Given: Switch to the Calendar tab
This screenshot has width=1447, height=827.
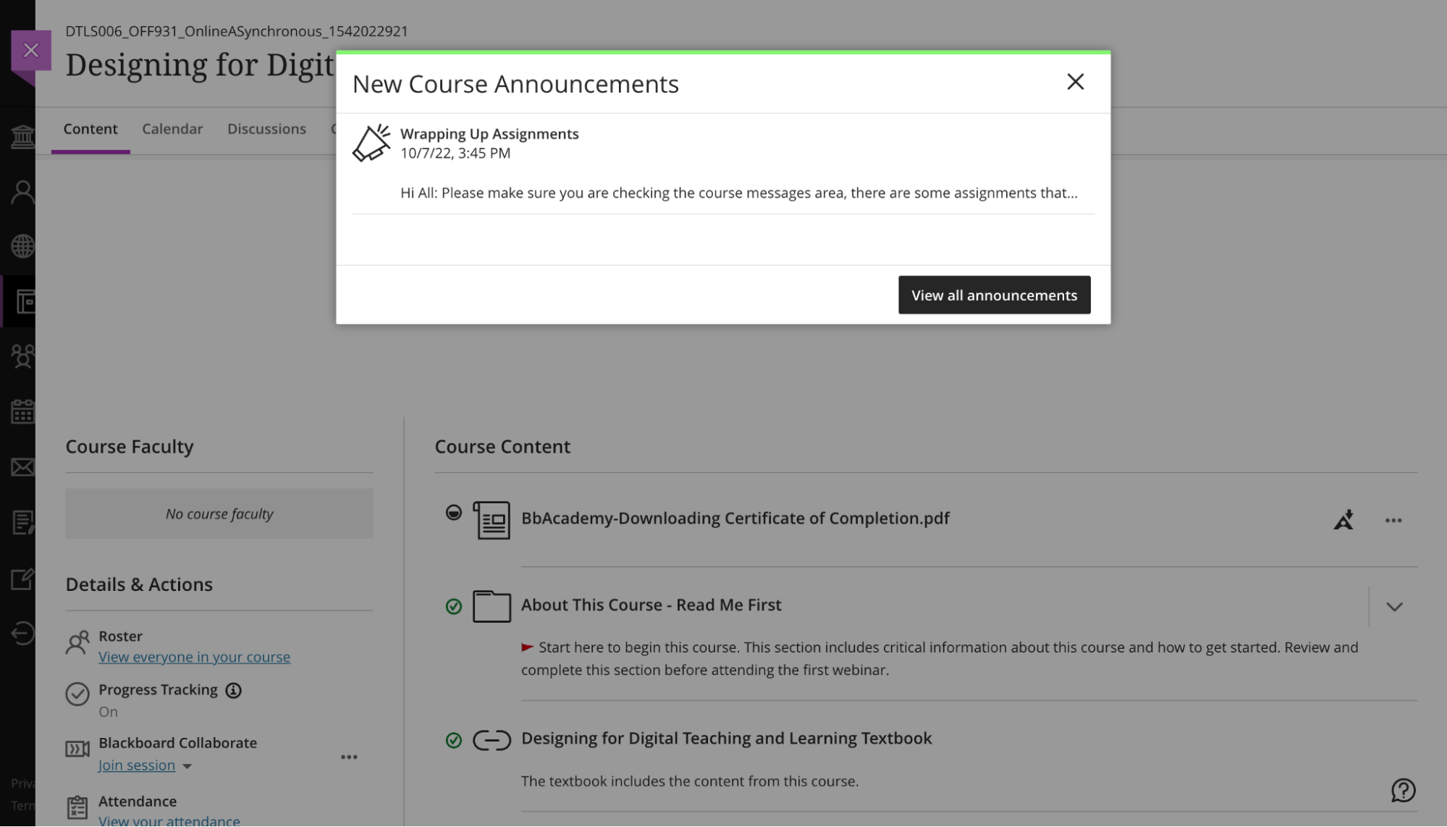Looking at the screenshot, I should coord(172,129).
